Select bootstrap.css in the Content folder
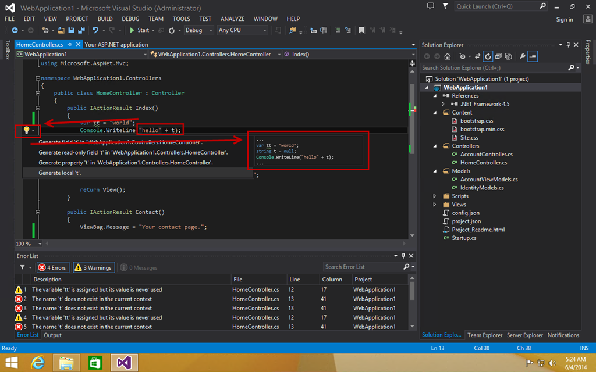 click(x=476, y=121)
